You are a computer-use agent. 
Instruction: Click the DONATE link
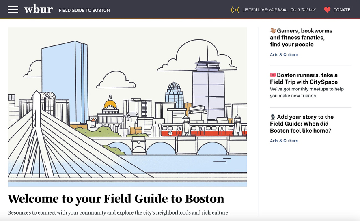tap(342, 10)
